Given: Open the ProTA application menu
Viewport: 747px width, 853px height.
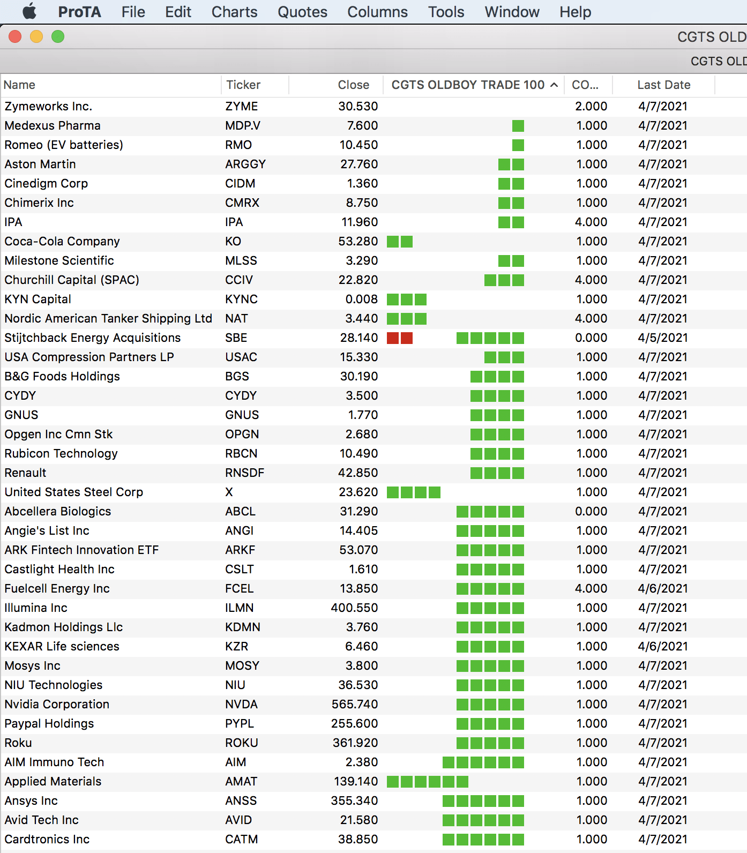Looking at the screenshot, I should (79, 12).
